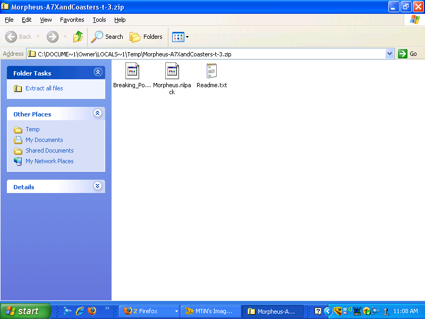The image size is (425, 319).
Task: Open the Views dropdown arrow
Action: (187, 37)
